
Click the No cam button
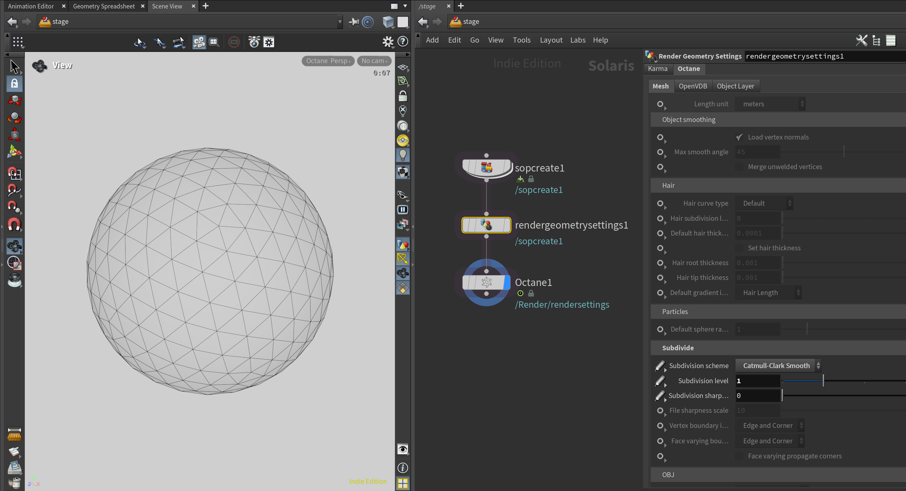tap(374, 61)
